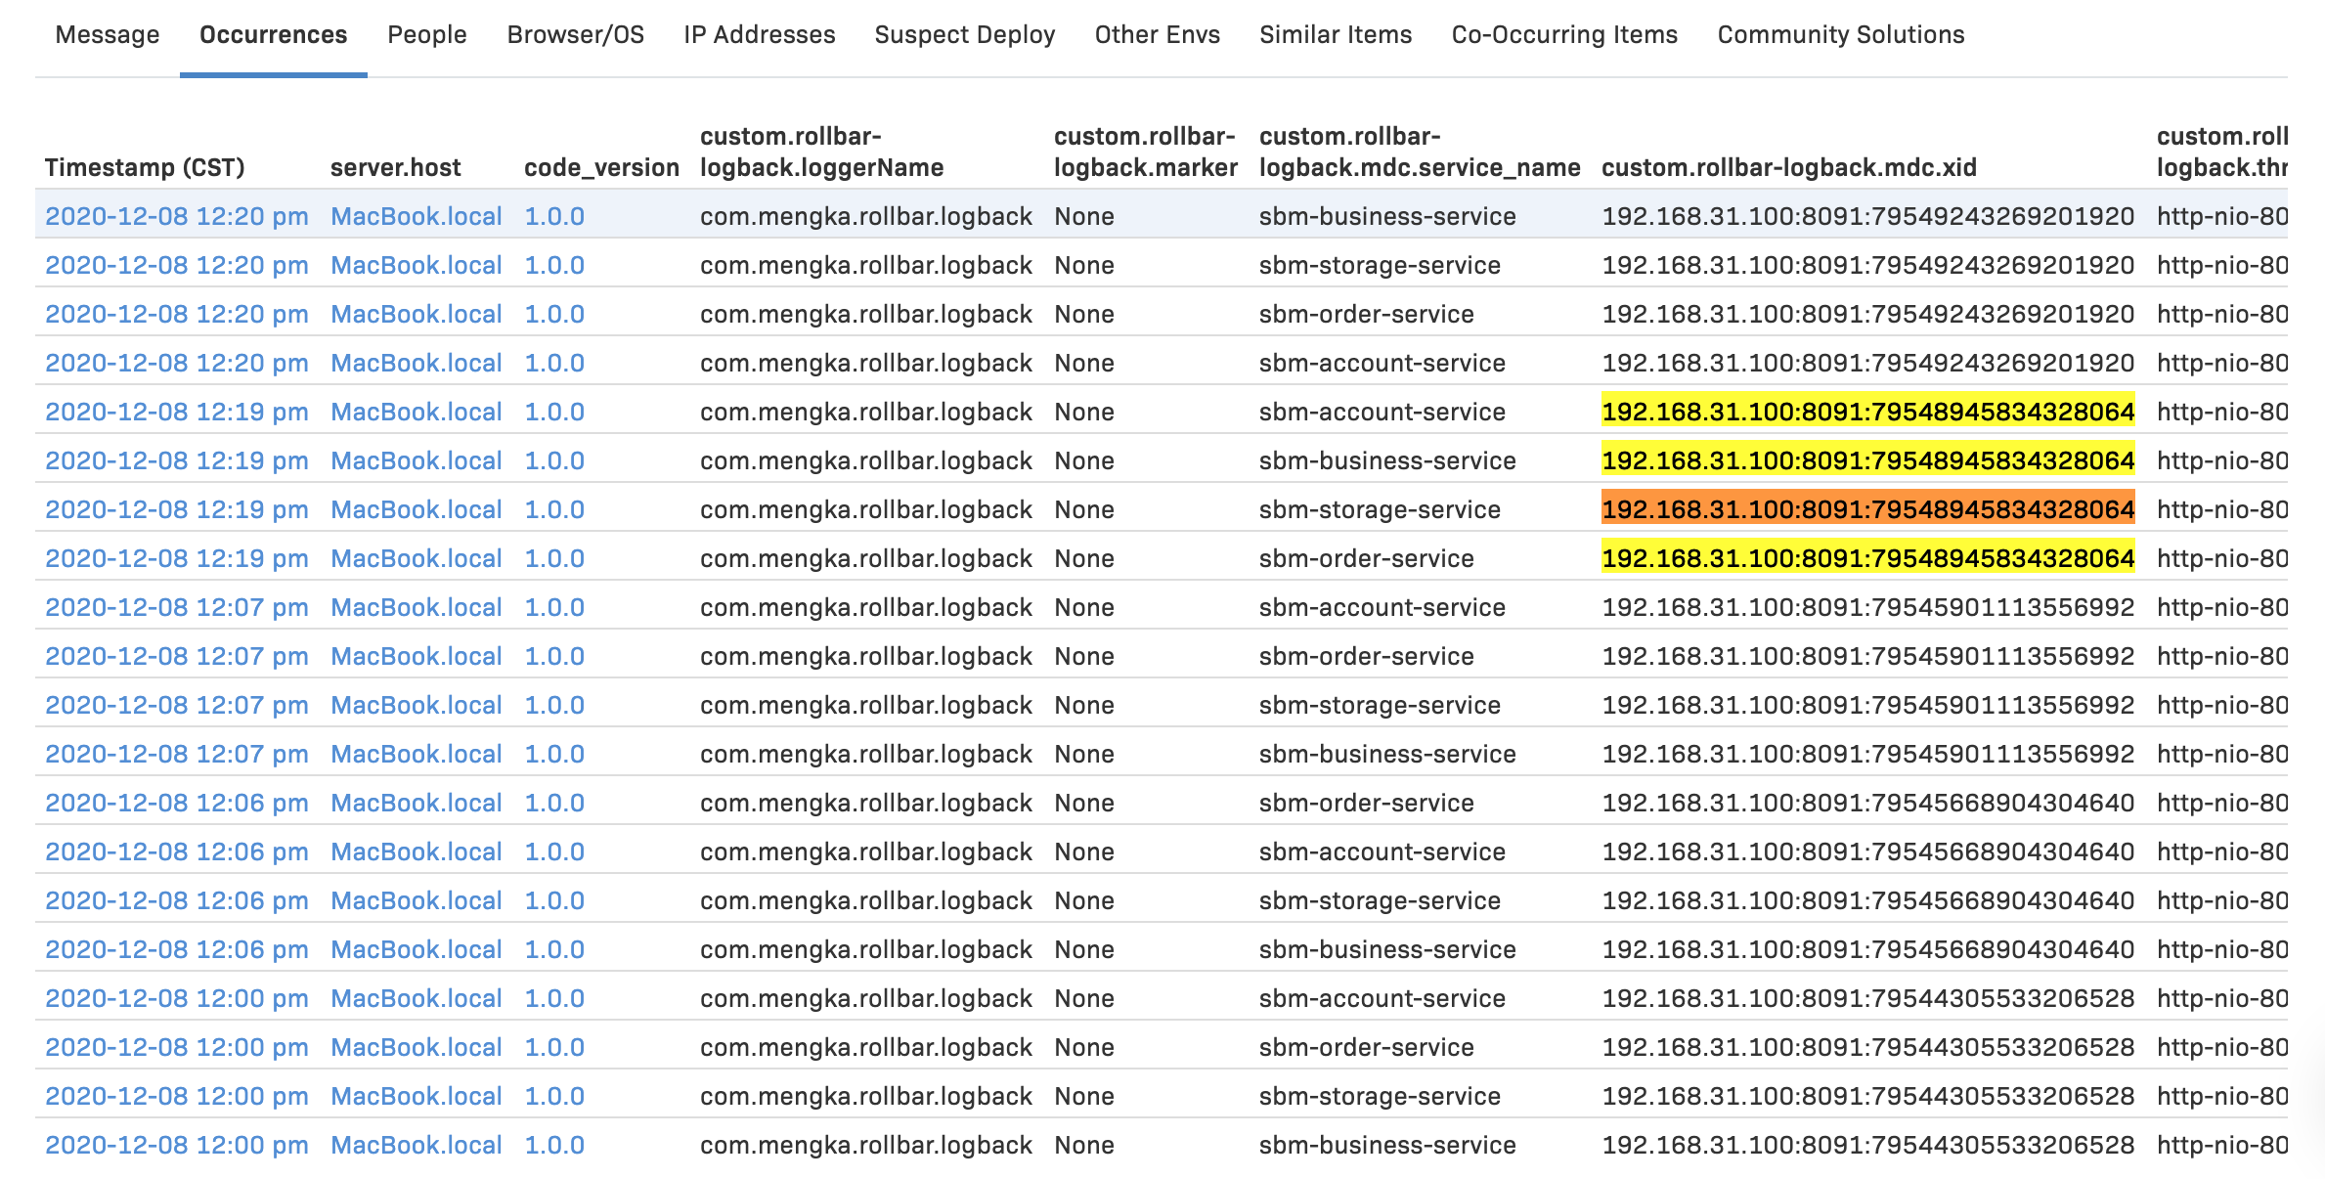Click the yellow xid for 12:19 sbm-order-service

coord(1866,558)
